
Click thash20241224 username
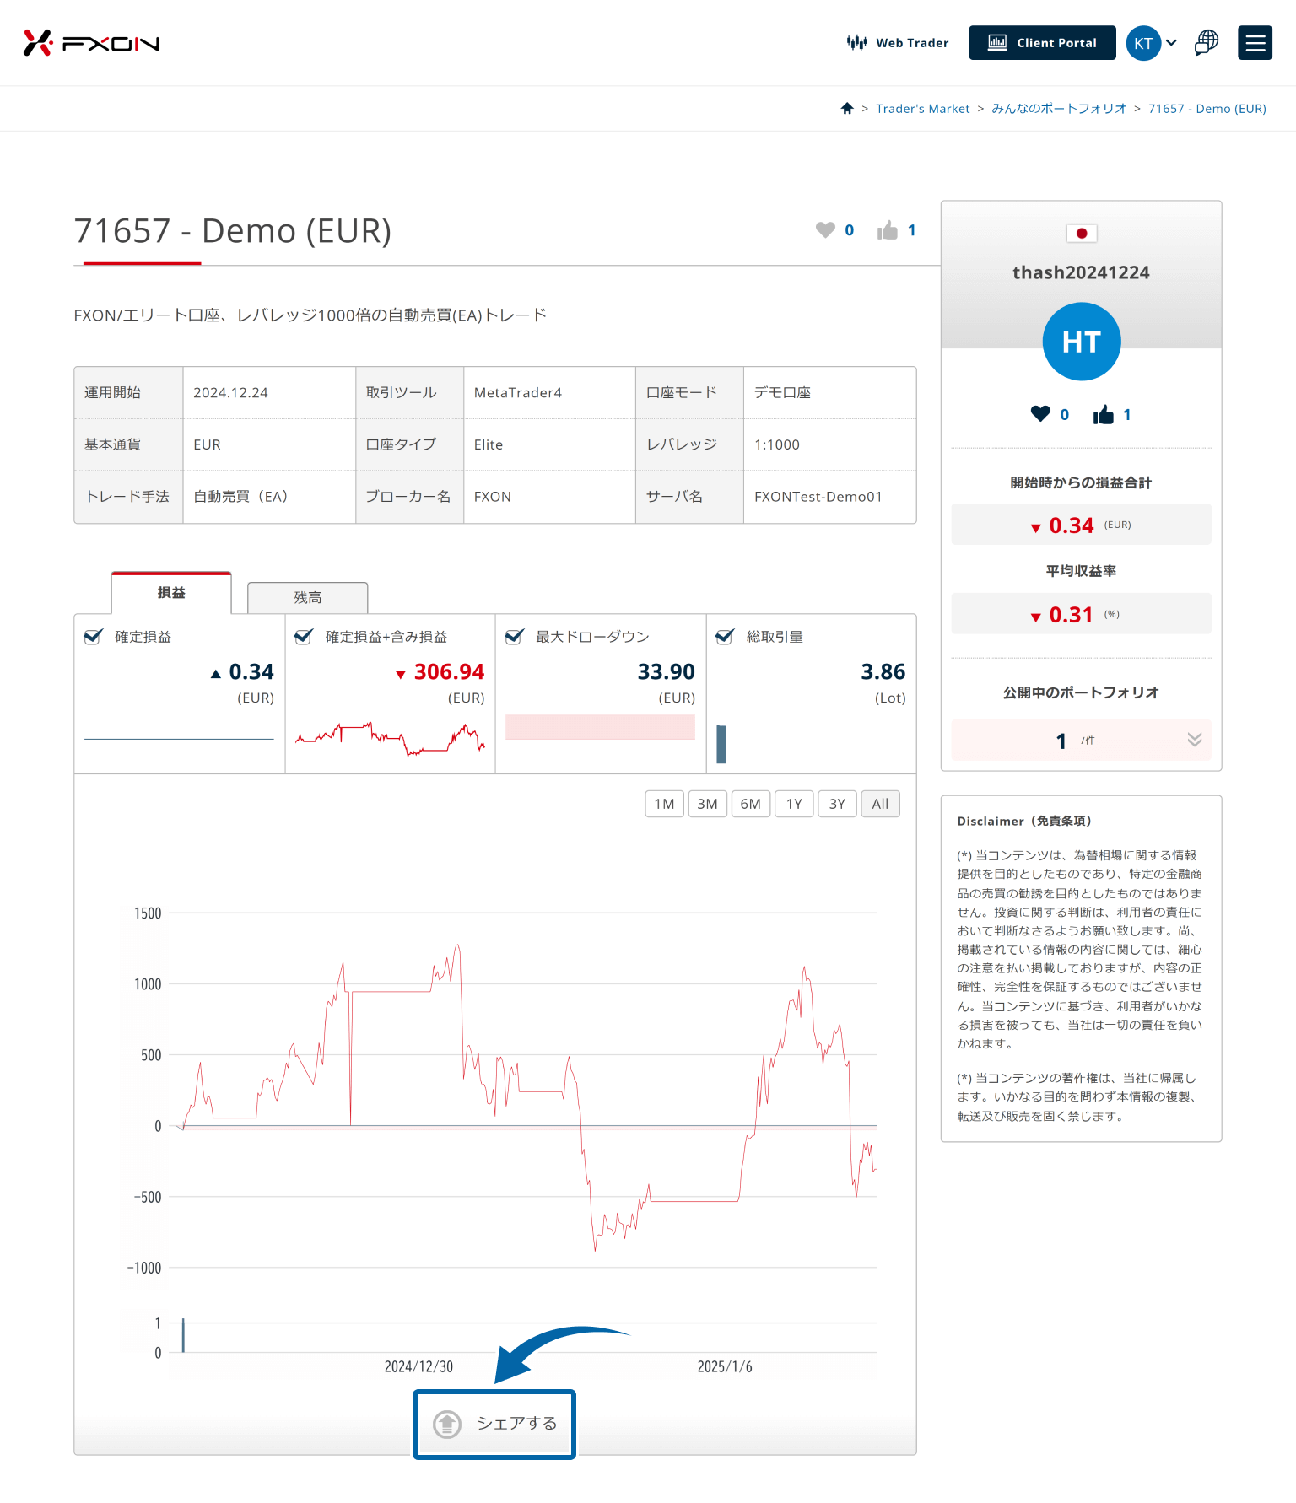click(1081, 272)
